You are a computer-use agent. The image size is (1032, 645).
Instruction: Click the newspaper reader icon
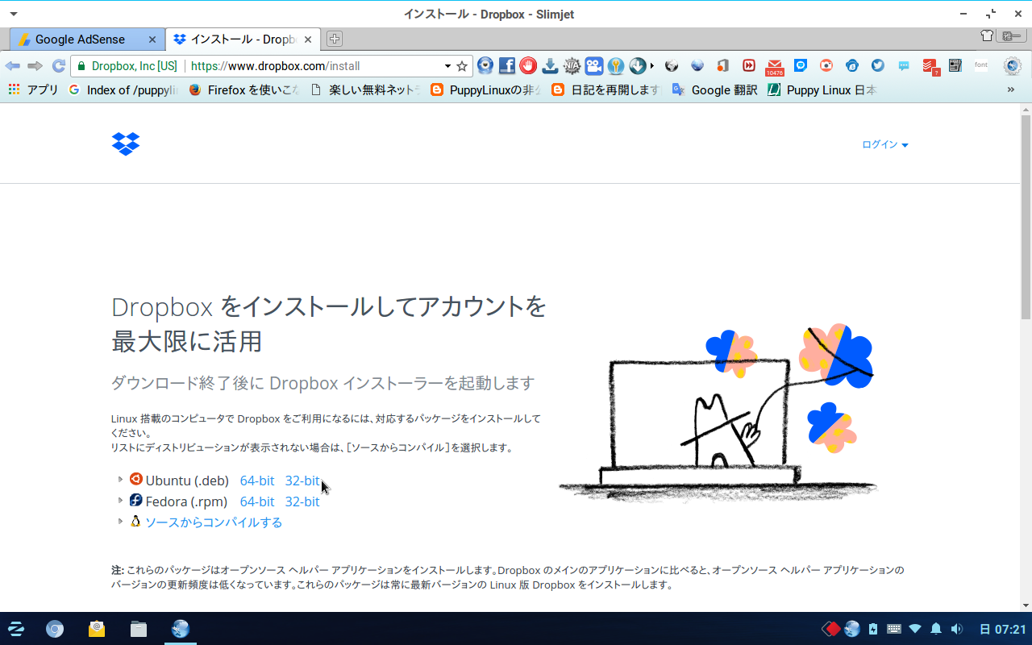pos(955,66)
